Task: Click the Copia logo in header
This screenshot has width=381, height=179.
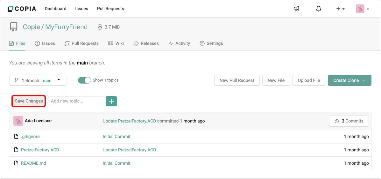Action: 22,9
